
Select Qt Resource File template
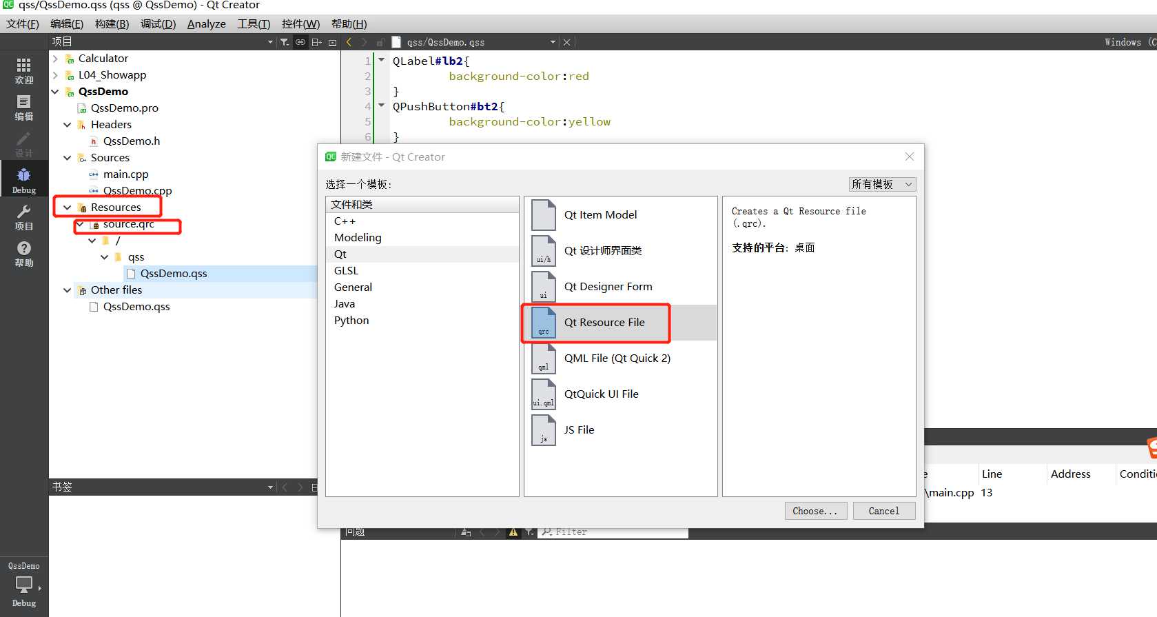click(620, 323)
